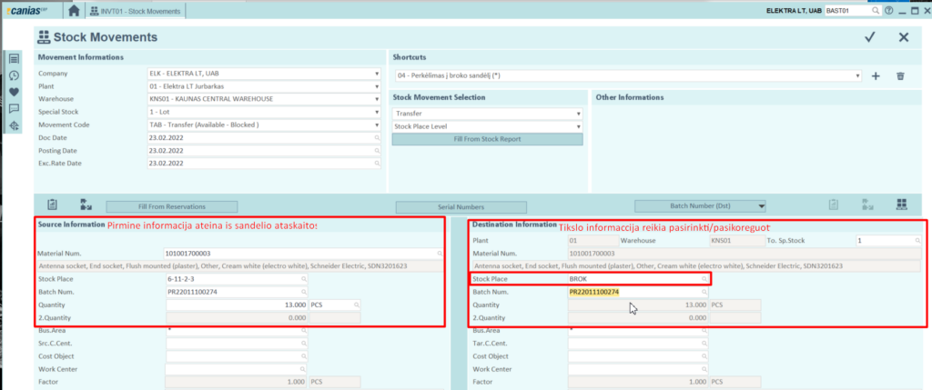The image size is (932, 390).
Task: Open the Stock Place Level dropdown
Action: pos(577,126)
